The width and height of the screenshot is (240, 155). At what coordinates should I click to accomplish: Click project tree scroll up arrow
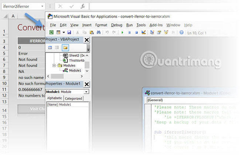coord(87,55)
